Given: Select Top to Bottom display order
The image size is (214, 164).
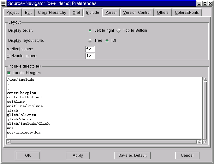Looking at the screenshot, I should point(132,30).
